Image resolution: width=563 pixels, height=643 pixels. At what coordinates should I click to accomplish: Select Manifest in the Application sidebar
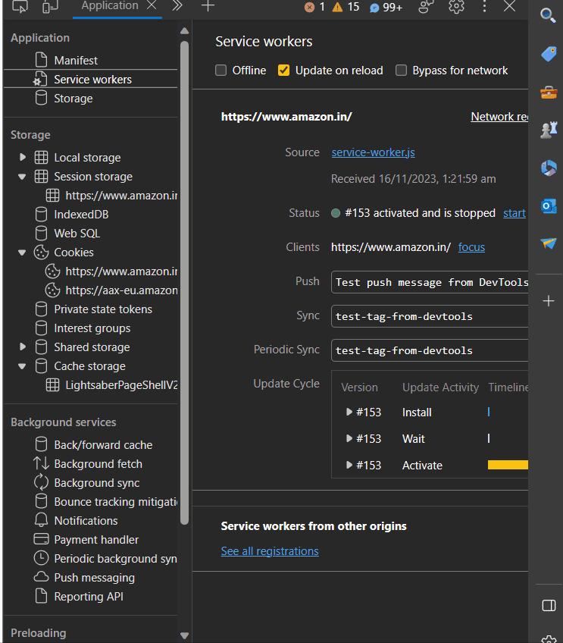point(76,61)
